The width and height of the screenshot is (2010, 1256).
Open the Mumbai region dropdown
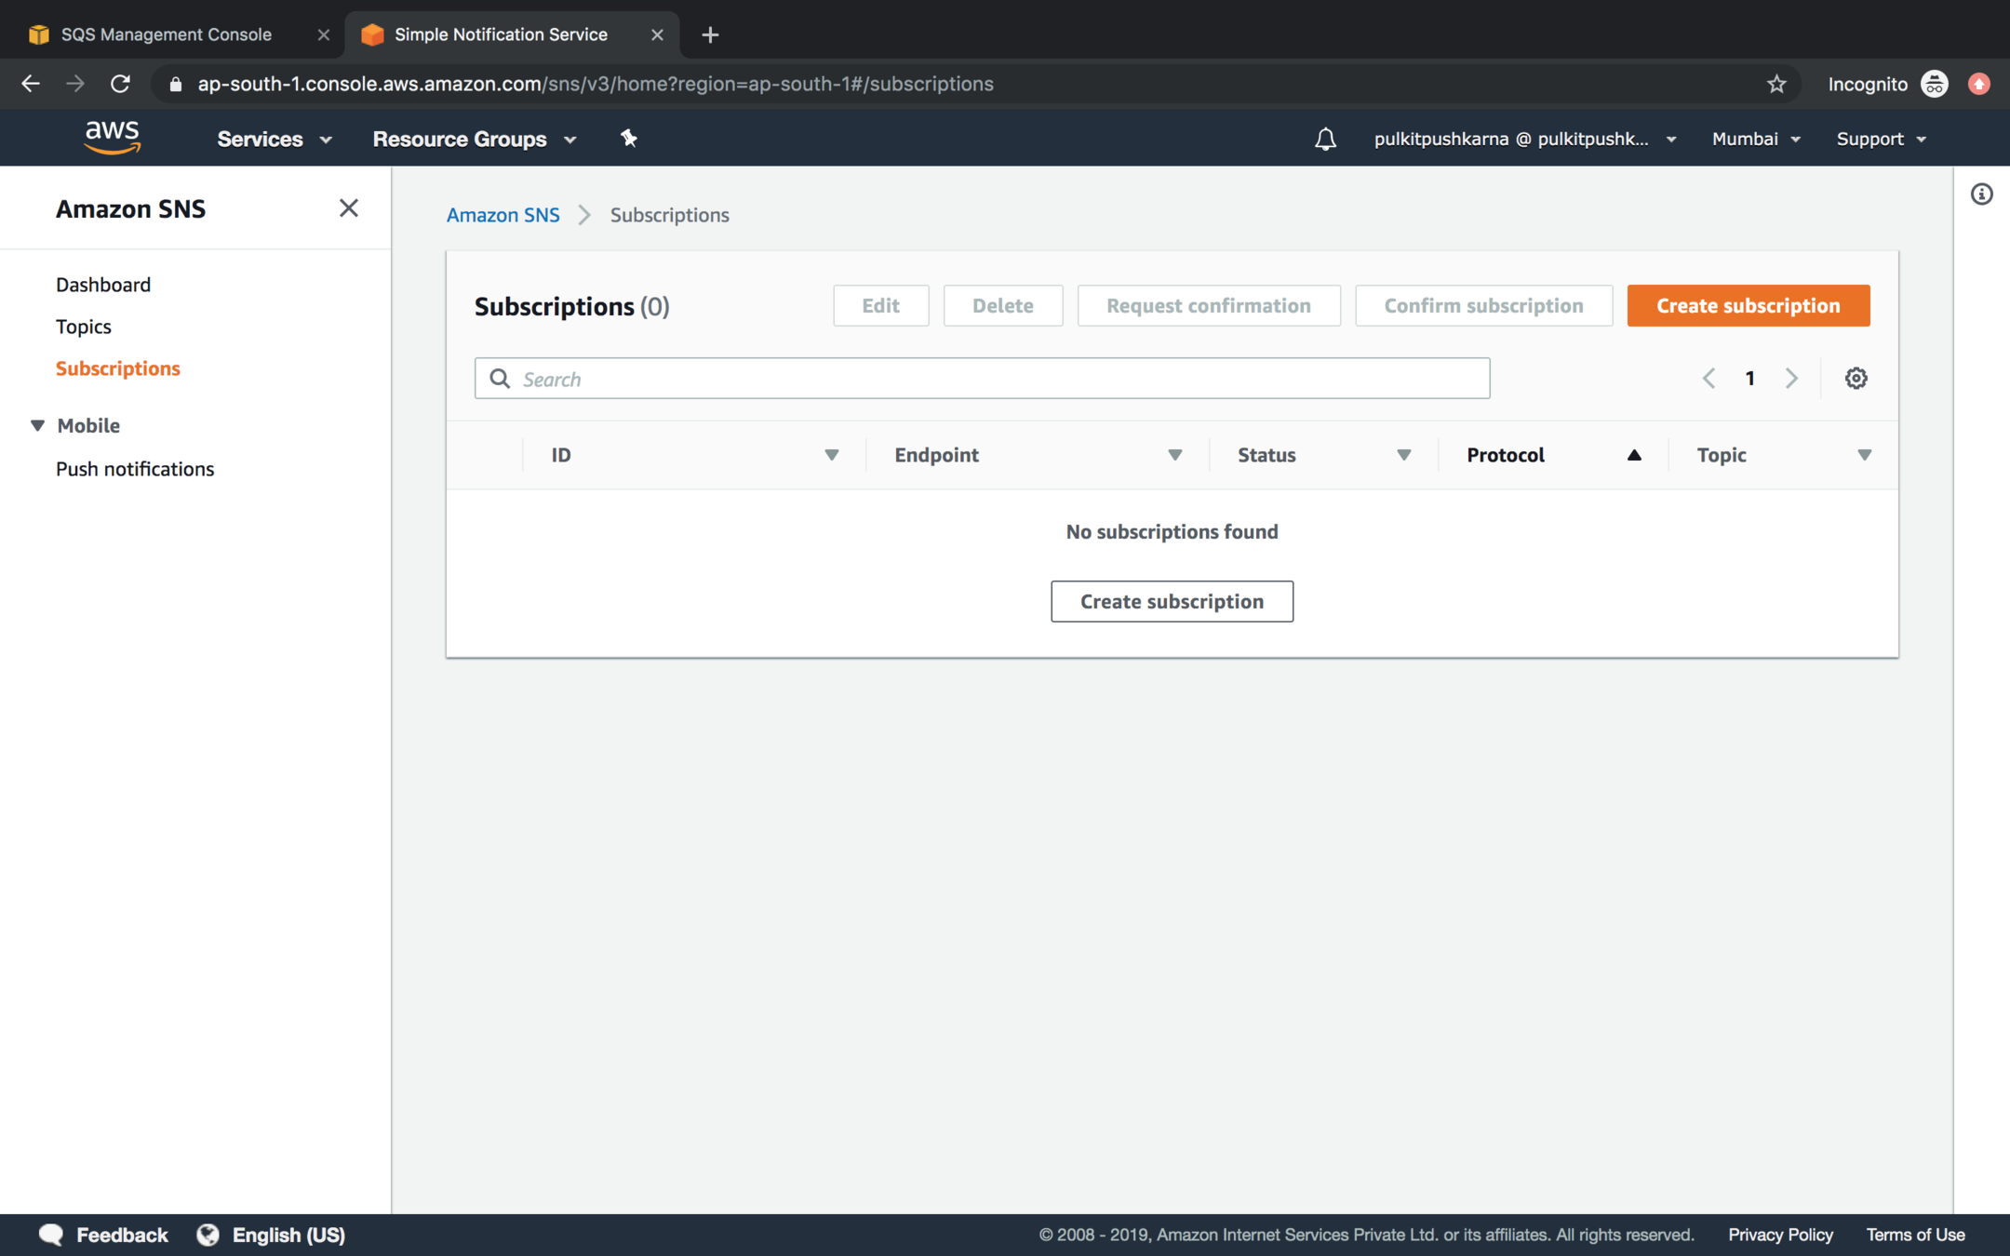pos(1755,139)
